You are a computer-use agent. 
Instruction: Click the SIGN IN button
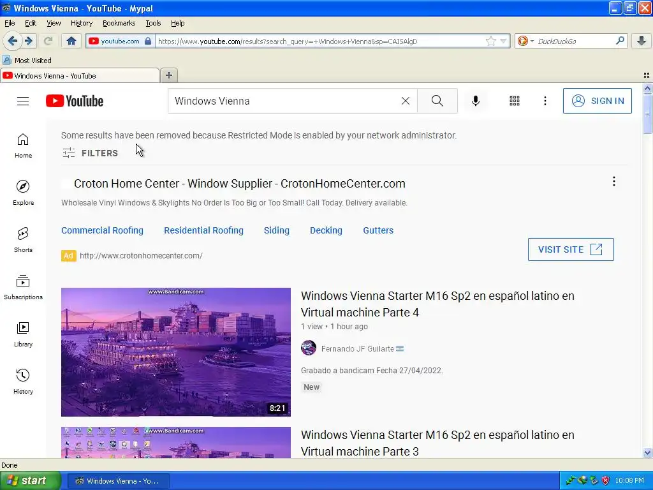[597, 101]
